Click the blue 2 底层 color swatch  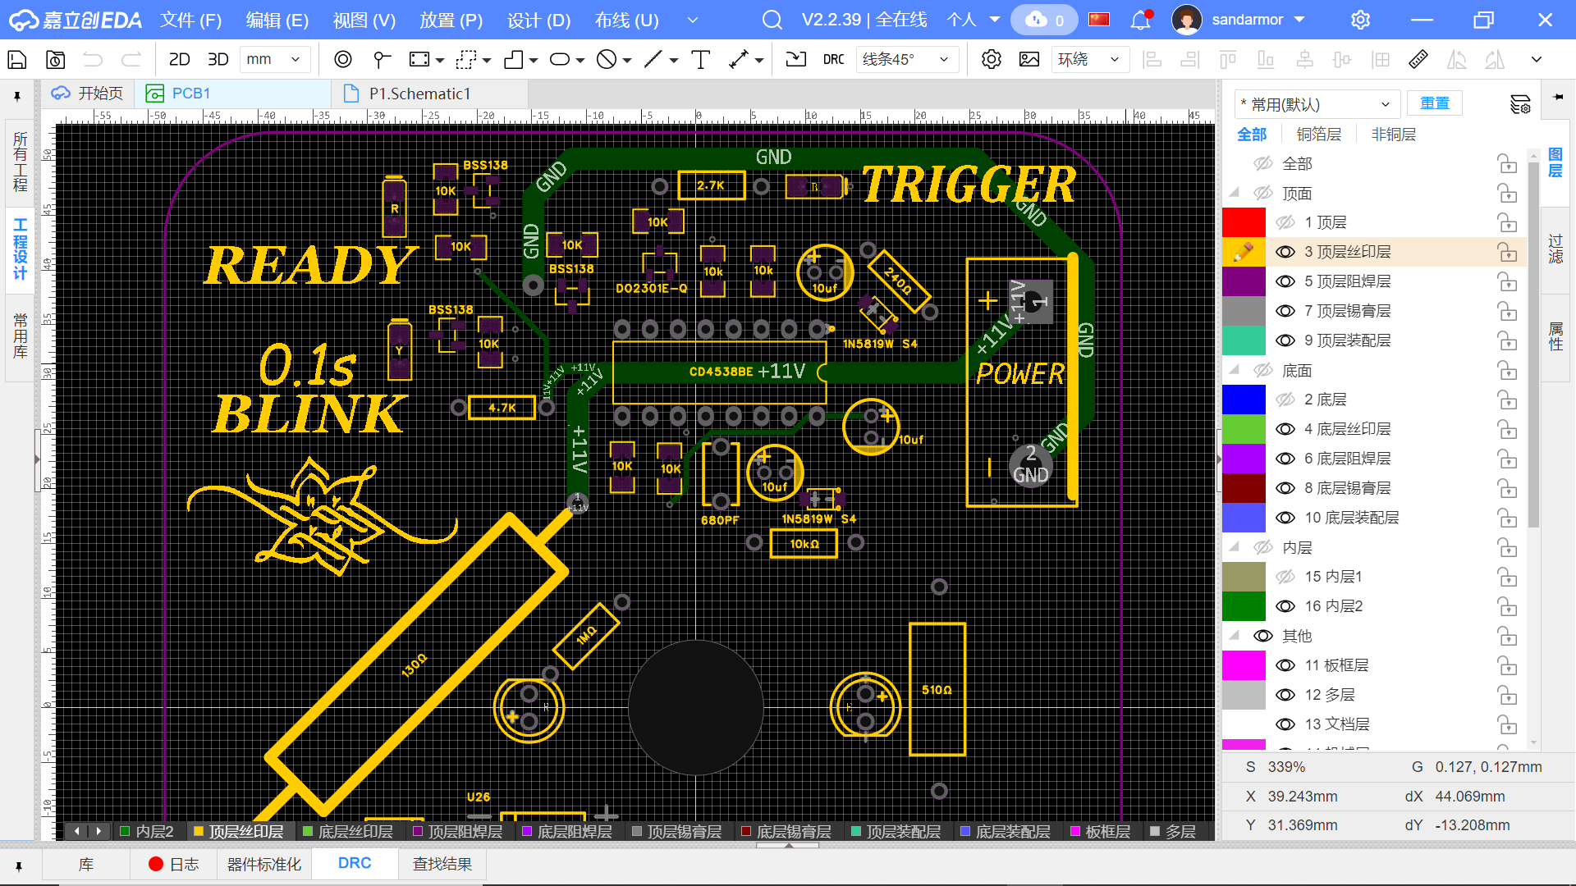click(x=1244, y=400)
